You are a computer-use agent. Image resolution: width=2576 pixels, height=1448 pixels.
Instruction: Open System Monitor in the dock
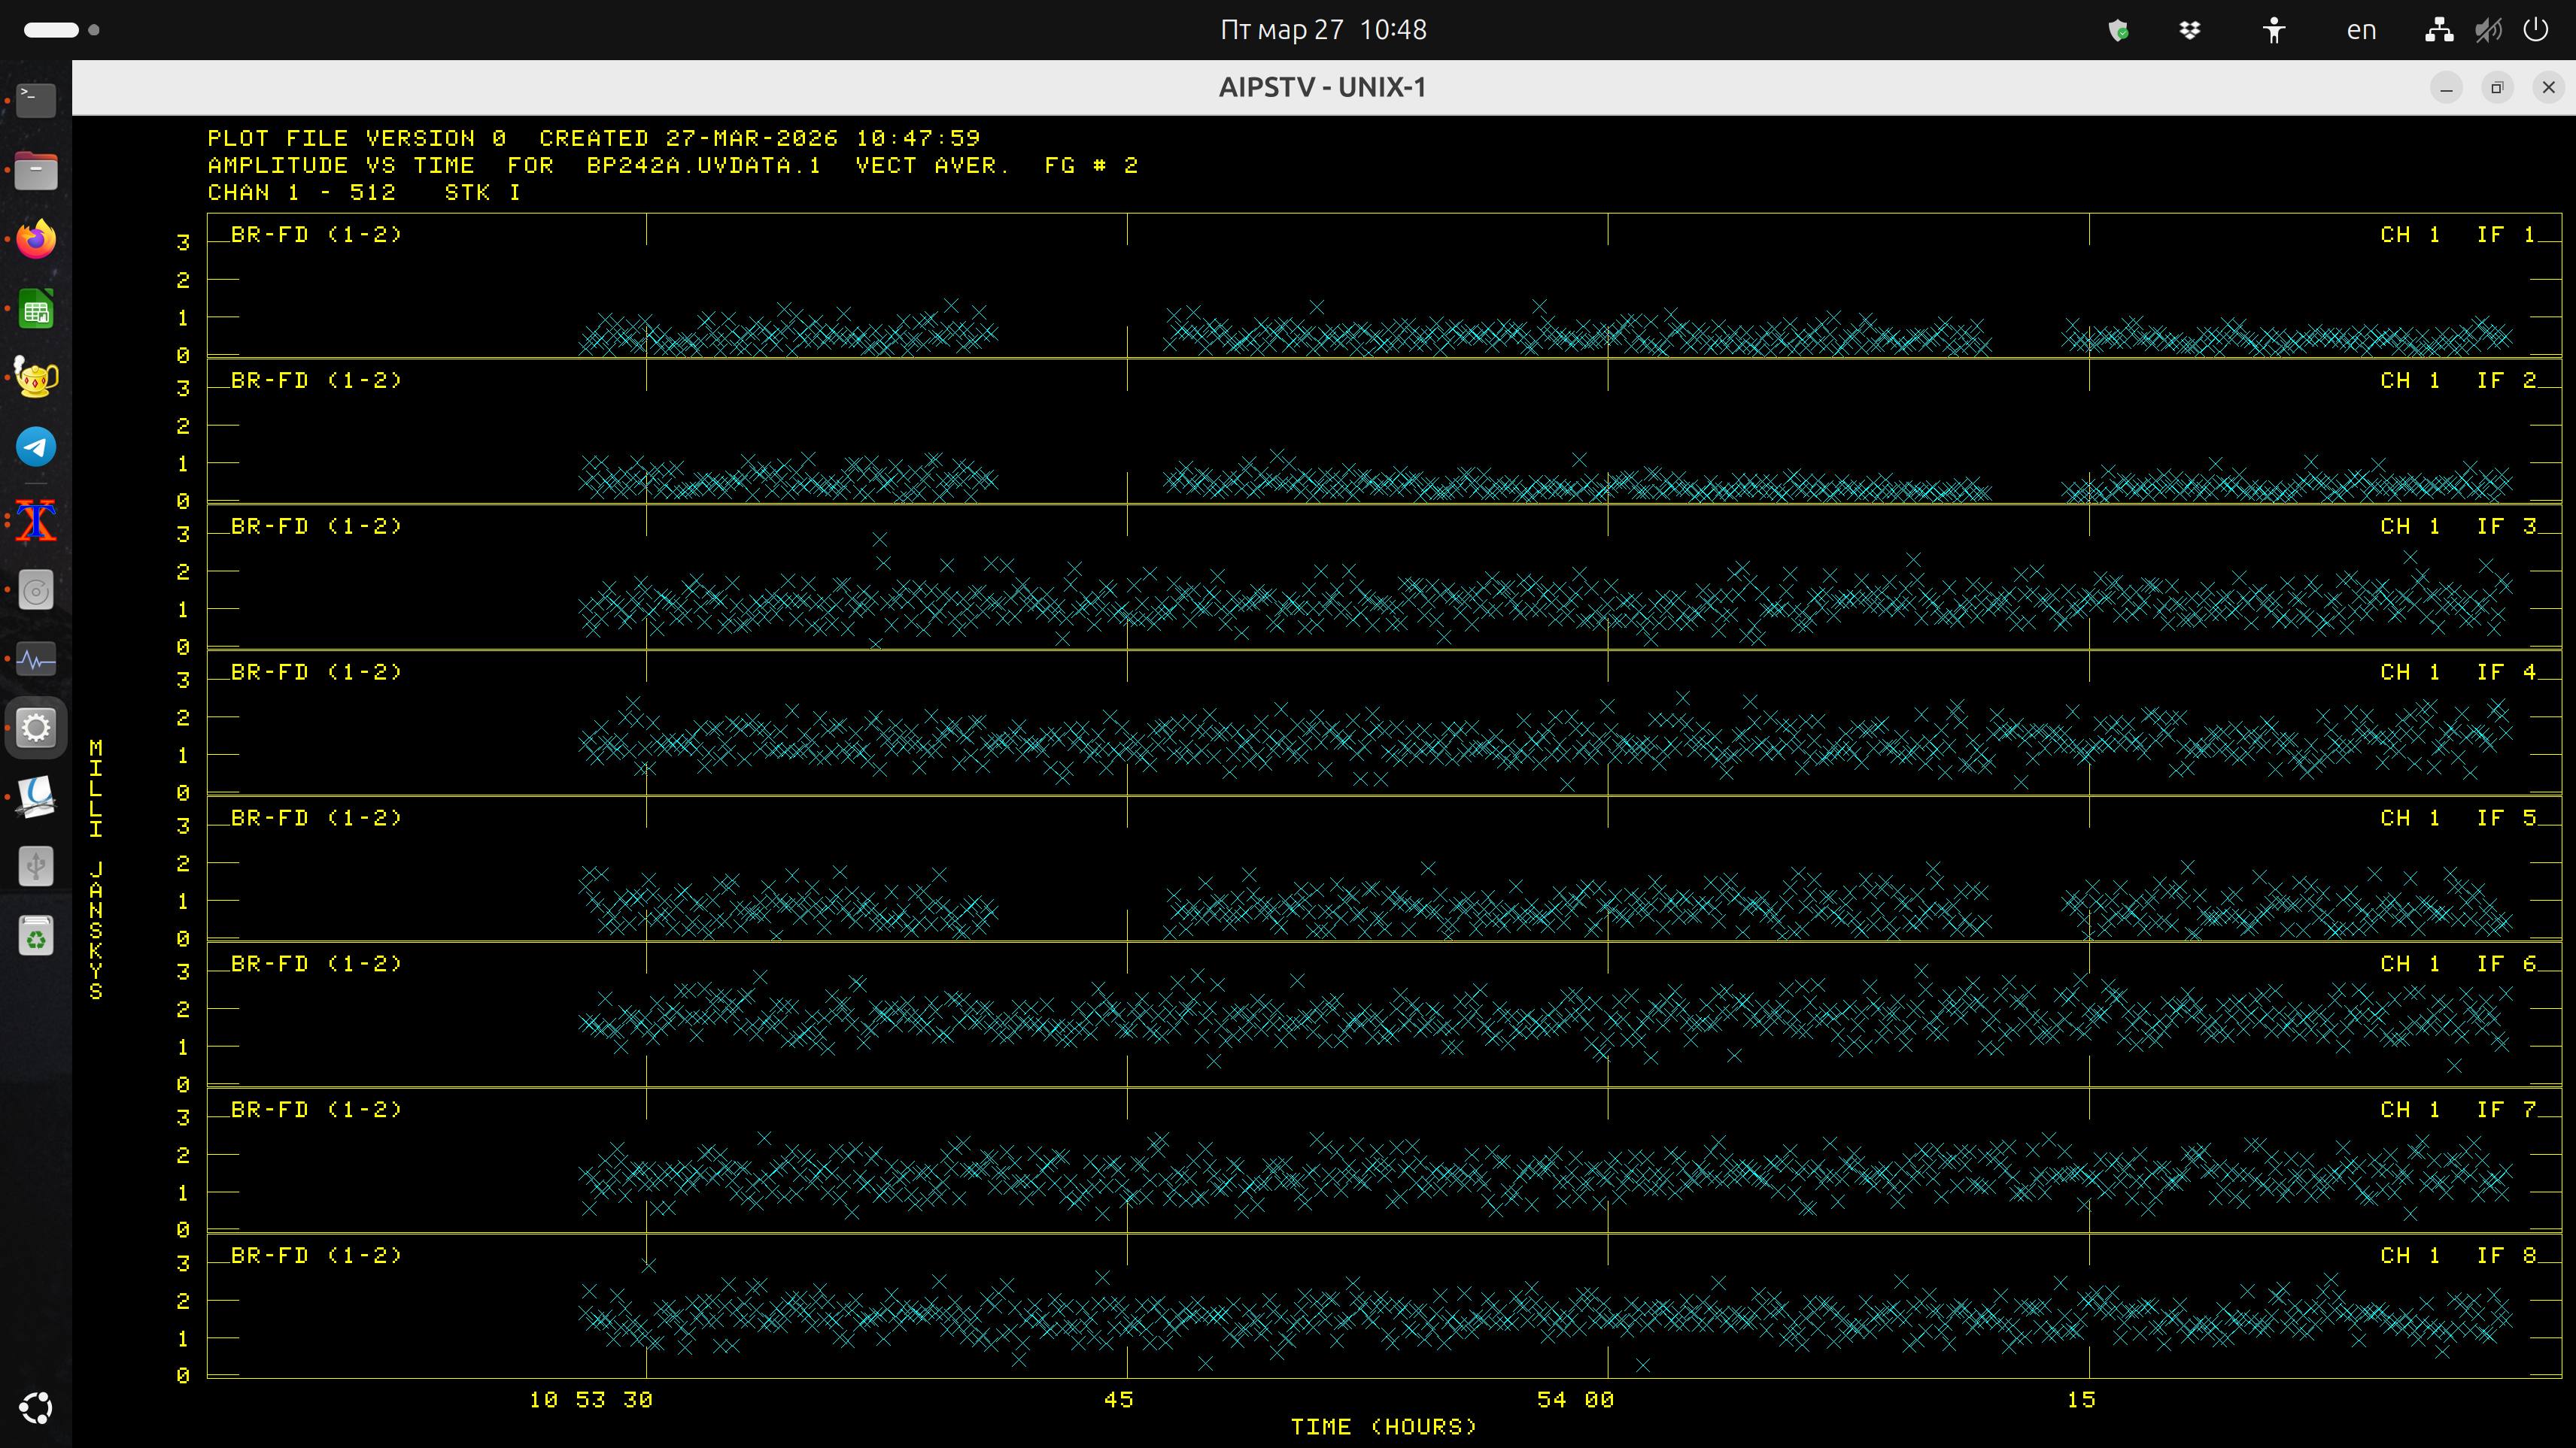tap(36, 659)
